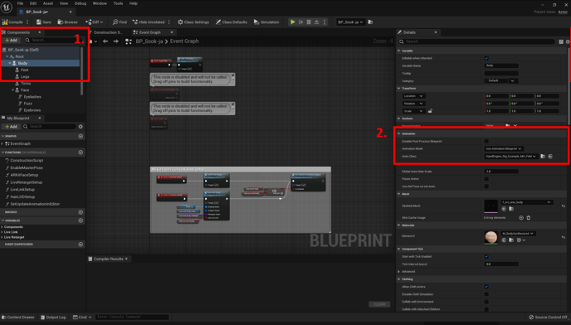
Task: Use selected asset for Element 0 material
Action: (x=504, y=240)
